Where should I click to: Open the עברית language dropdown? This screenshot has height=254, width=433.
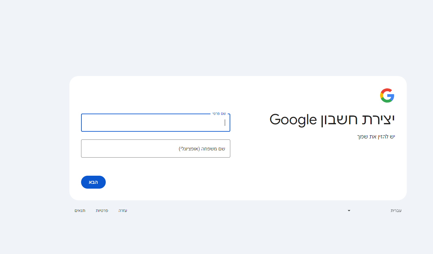tap(396, 211)
